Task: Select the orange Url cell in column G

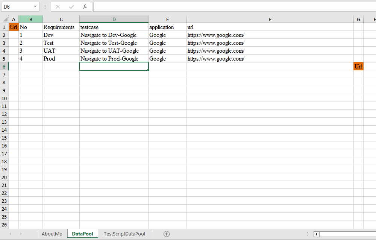Action: point(358,67)
